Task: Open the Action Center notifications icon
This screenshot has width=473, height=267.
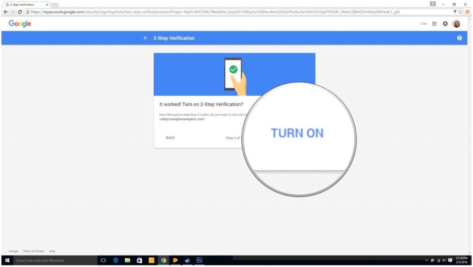Action: coord(450,261)
